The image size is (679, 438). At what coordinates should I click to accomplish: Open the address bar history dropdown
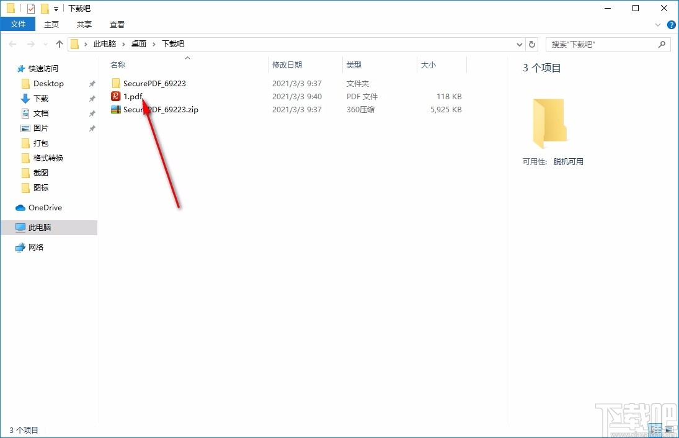pos(519,44)
